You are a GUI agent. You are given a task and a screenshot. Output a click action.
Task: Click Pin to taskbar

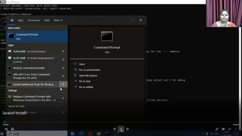86,87
